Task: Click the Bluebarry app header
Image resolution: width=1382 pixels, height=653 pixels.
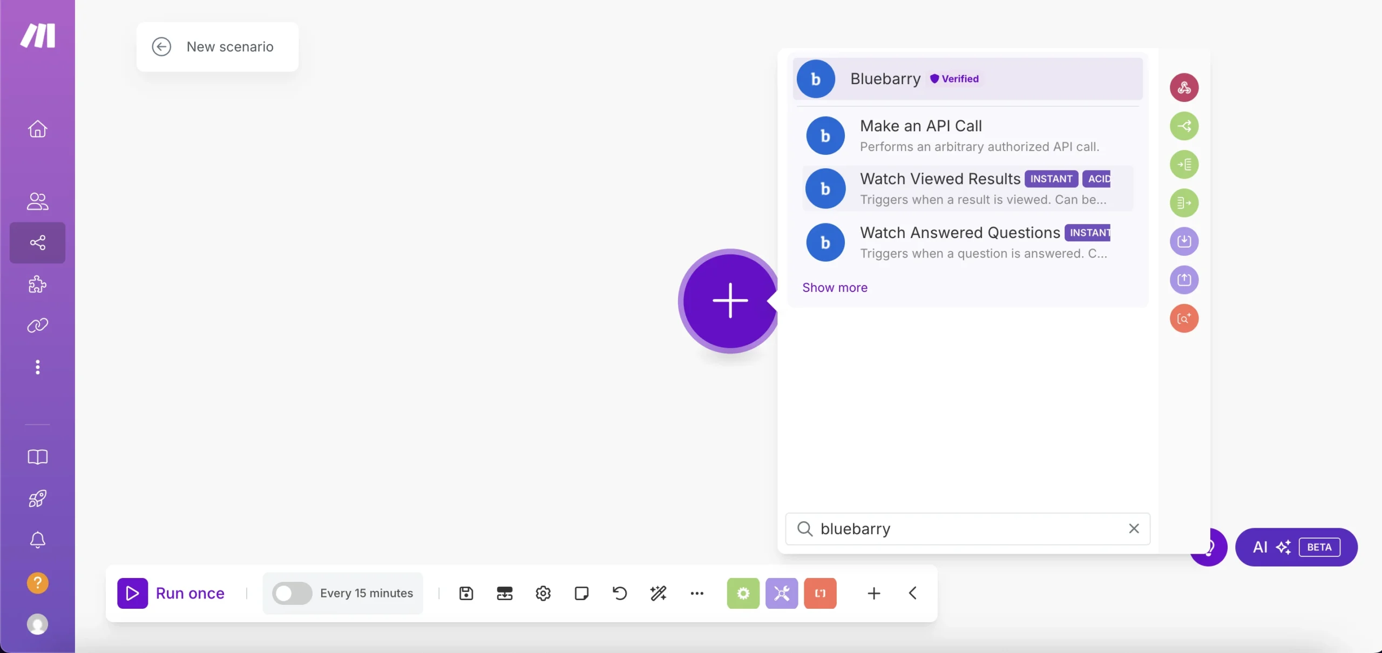Action: 967,79
